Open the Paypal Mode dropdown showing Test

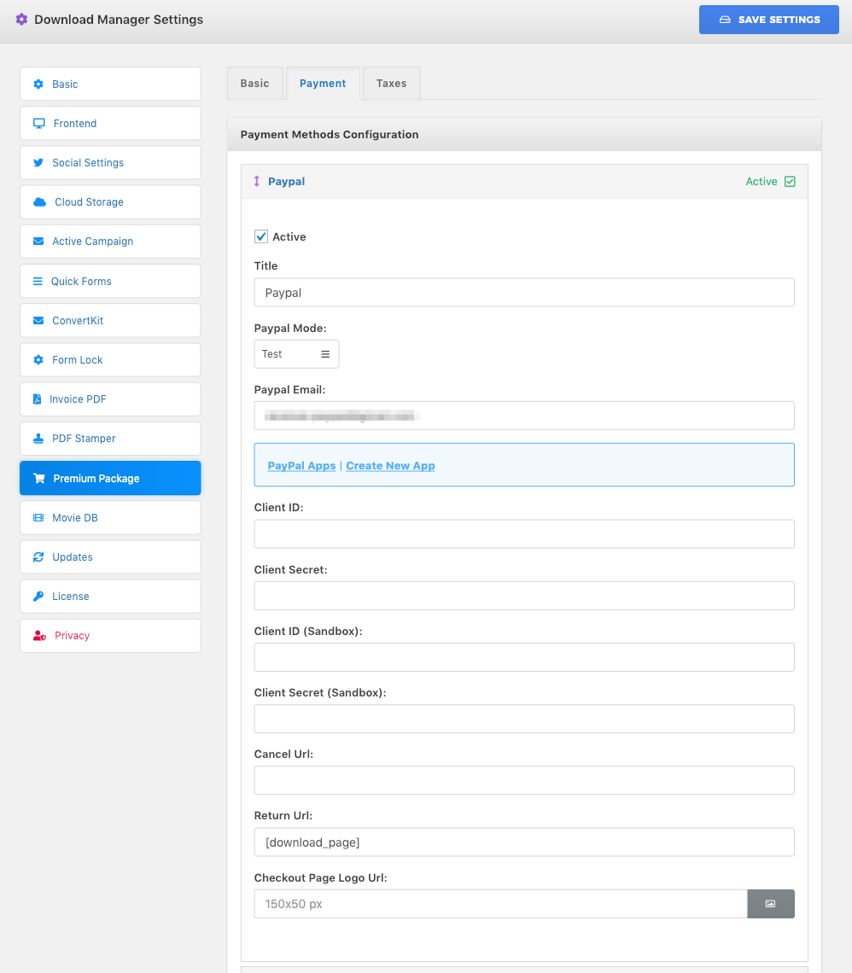pos(296,353)
